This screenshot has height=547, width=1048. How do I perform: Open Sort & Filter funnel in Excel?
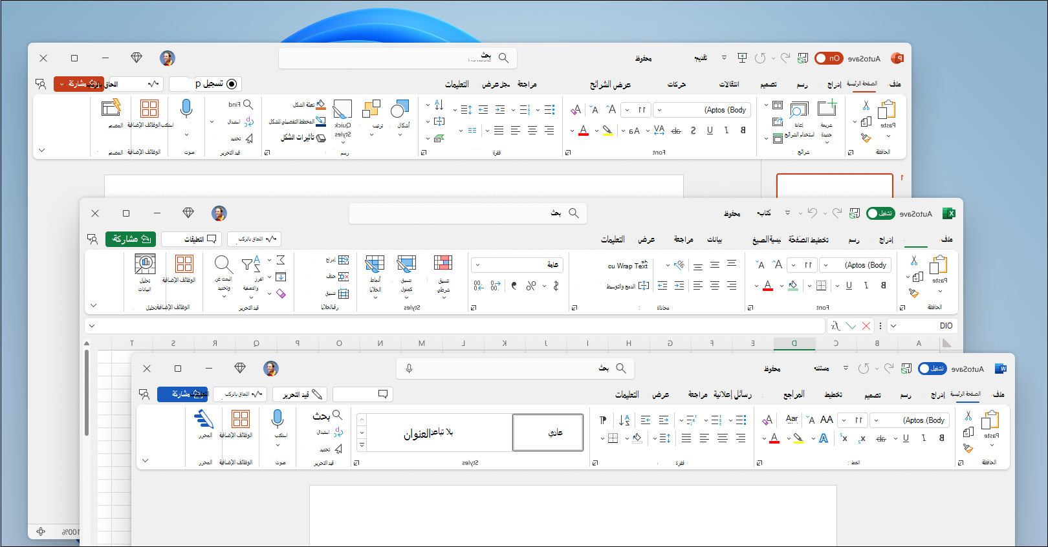click(x=251, y=264)
